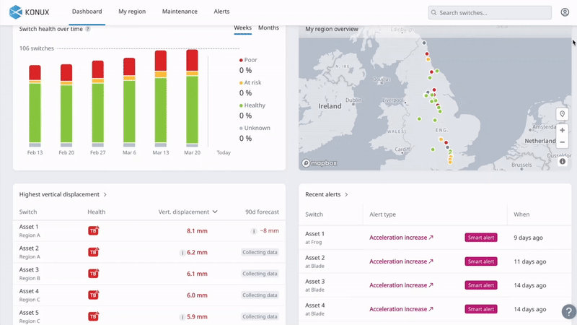Select the Weeks chart view
The width and height of the screenshot is (577, 325).
242,27
